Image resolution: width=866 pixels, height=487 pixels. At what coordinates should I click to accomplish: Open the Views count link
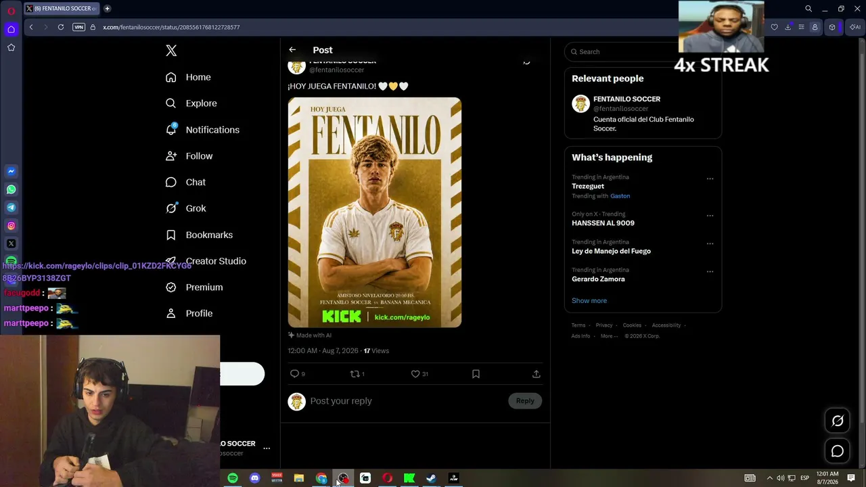(x=376, y=351)
